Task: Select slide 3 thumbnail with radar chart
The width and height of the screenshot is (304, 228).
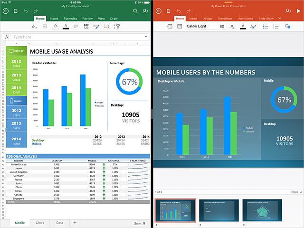Action: coord(262,210)
